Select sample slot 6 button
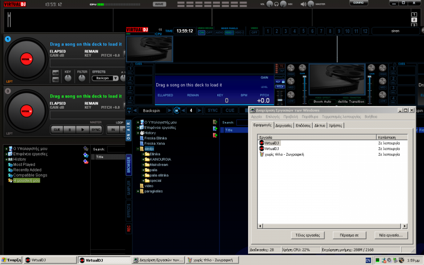 click(312, 31)
